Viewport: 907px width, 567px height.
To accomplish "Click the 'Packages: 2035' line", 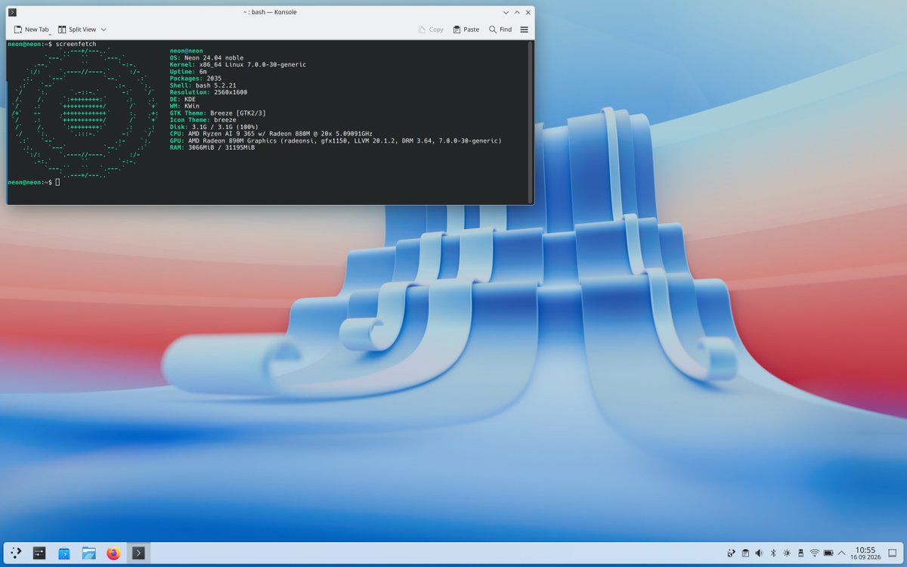I will [x=196, y=79].
